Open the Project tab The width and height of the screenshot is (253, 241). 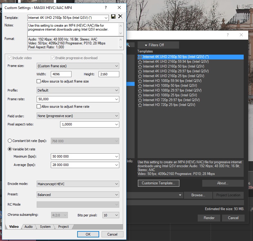coord(63,227)
